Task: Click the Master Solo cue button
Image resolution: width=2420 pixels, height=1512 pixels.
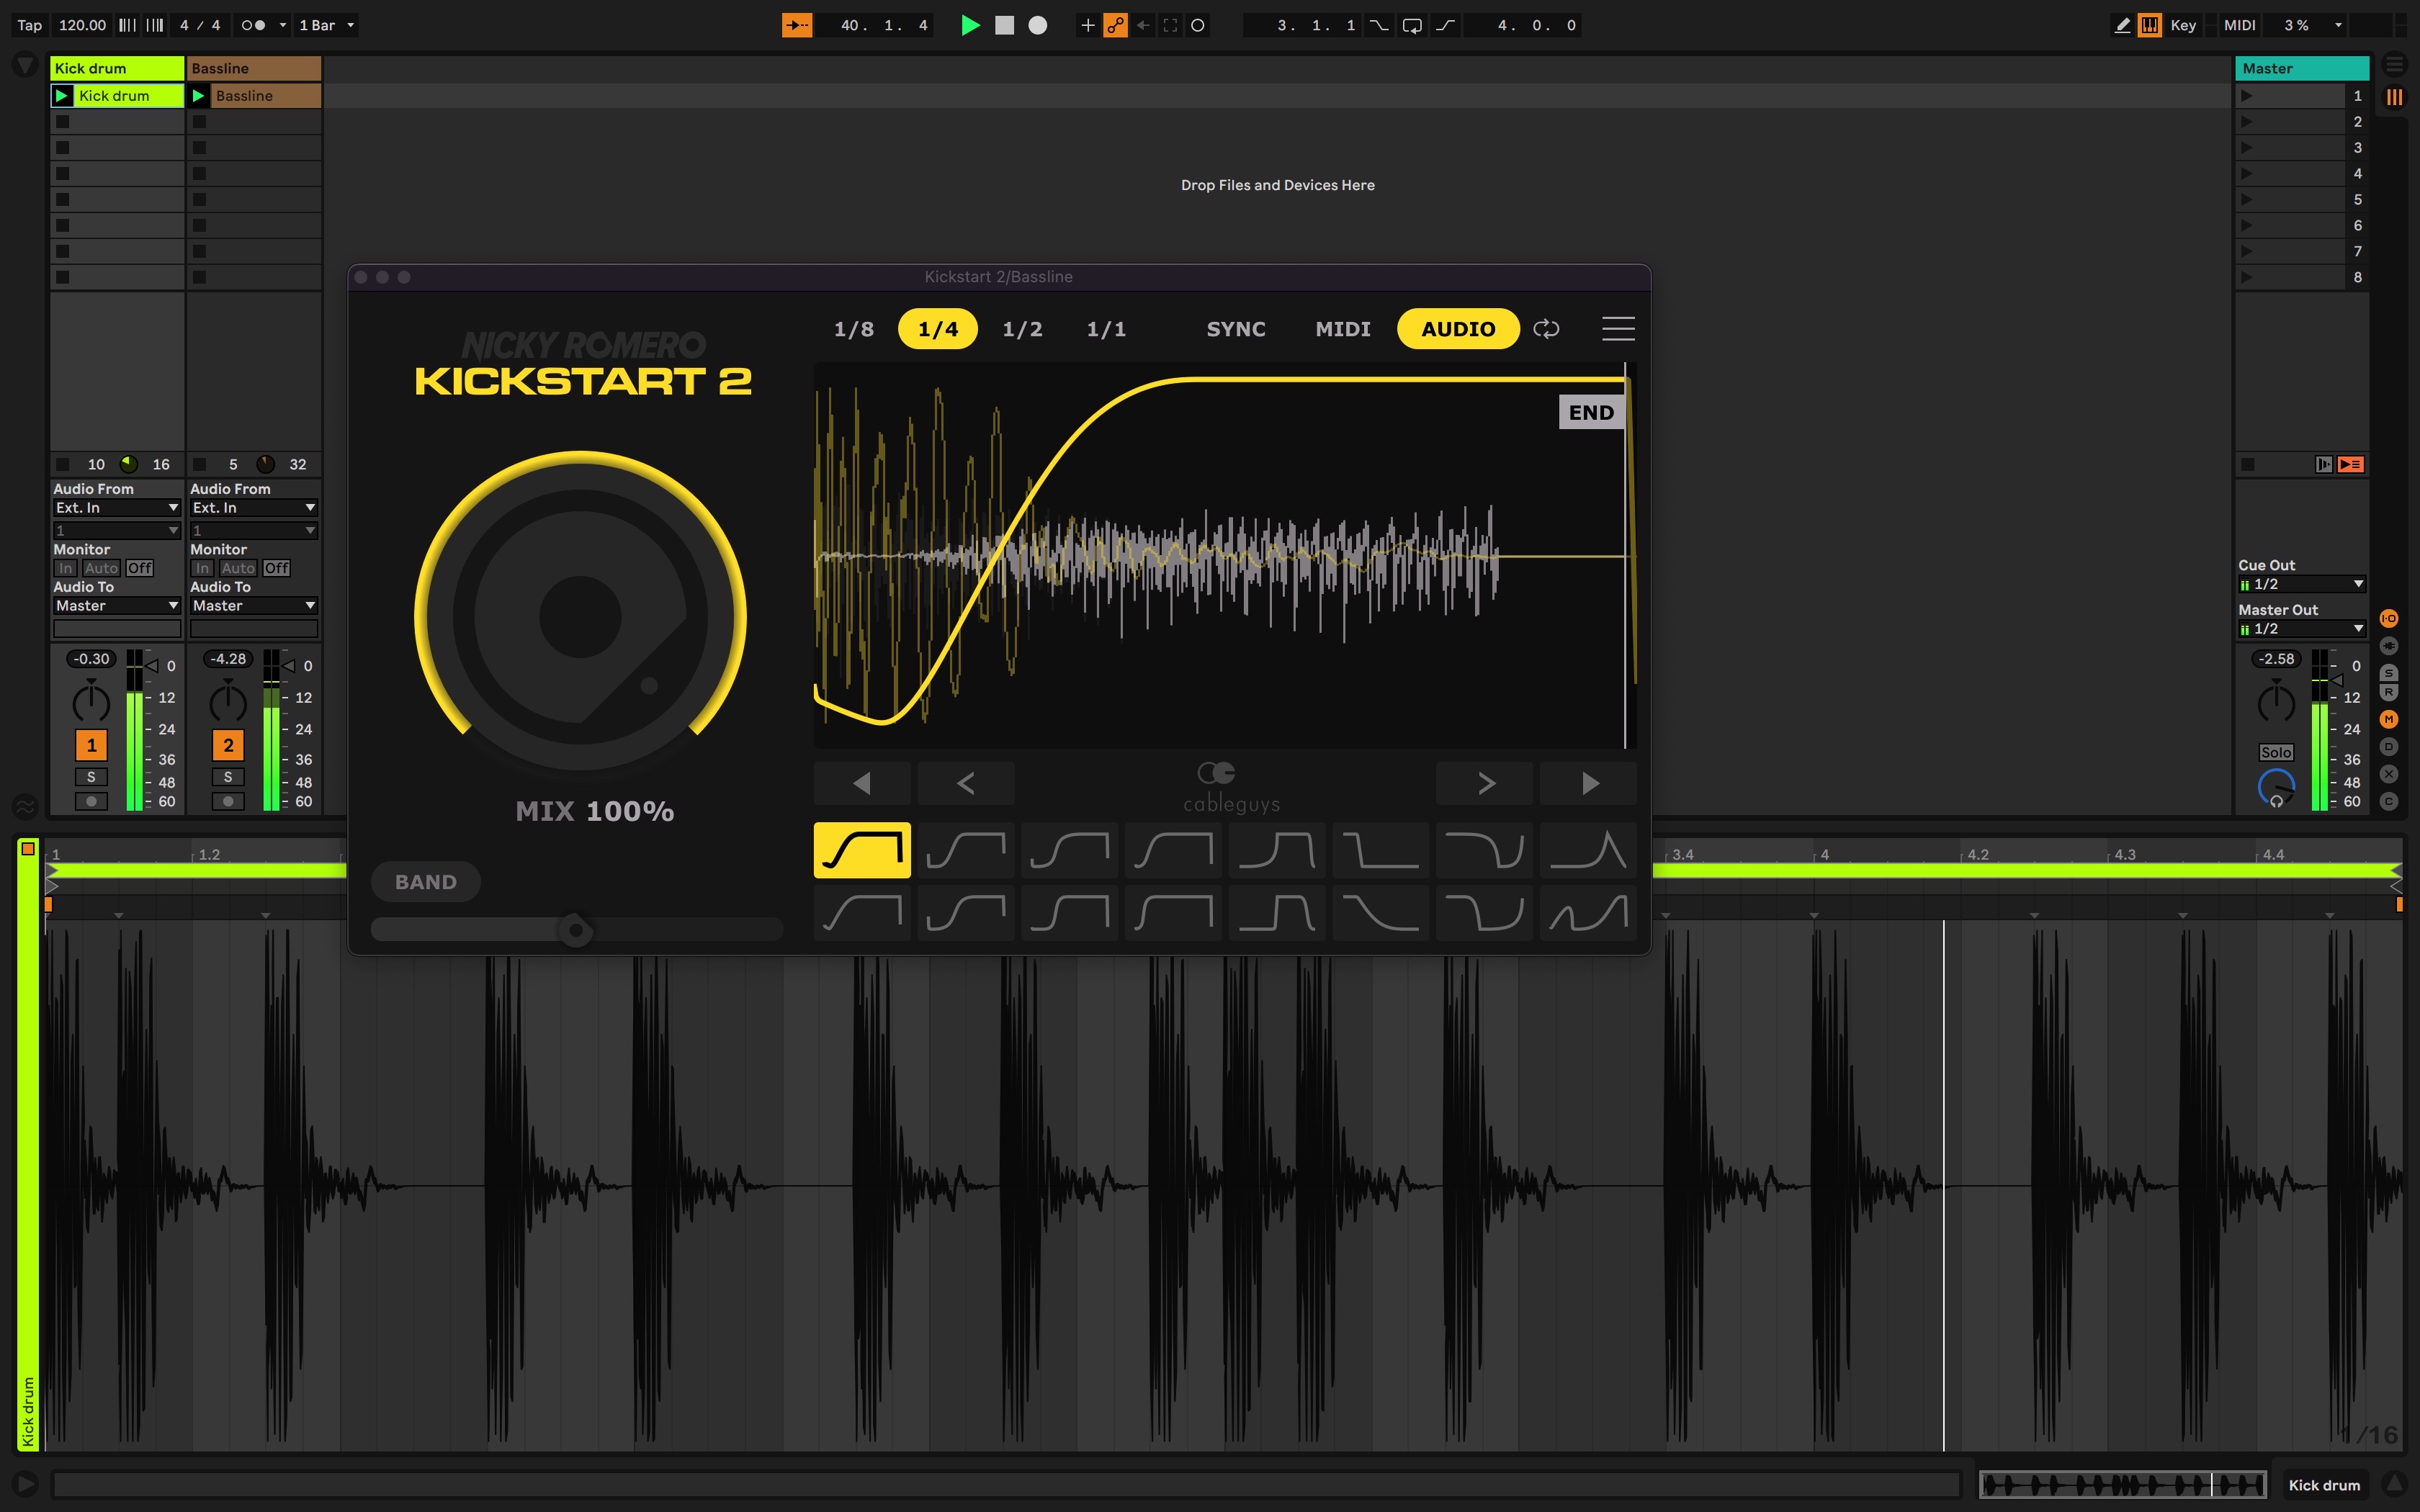Action: click(x=2276, y=752)
